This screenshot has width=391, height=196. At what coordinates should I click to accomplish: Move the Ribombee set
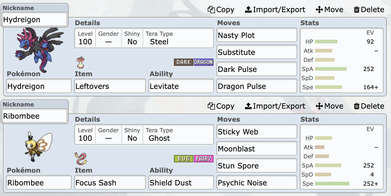[330, 106]
